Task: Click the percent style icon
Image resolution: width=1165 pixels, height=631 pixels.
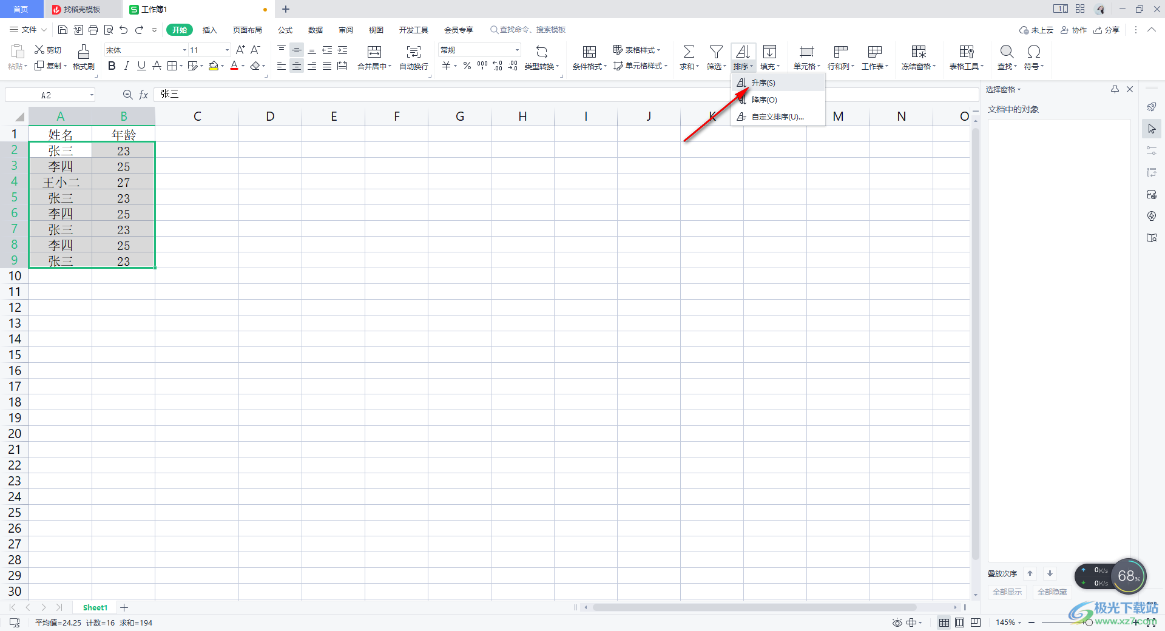Action: point(467,66)
